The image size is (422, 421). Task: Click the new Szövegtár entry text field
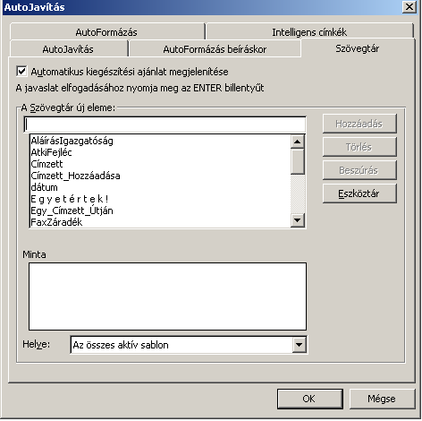click(x=165, y=125)
